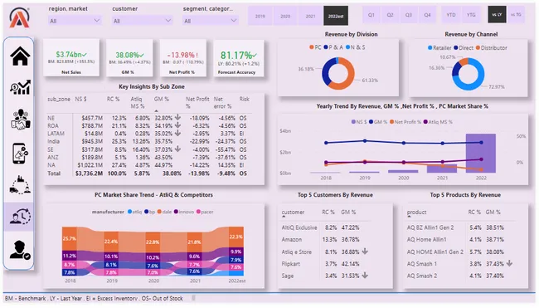
Task: Select the AQ Home Allin1 product row
Action: [x=460, y=240]
